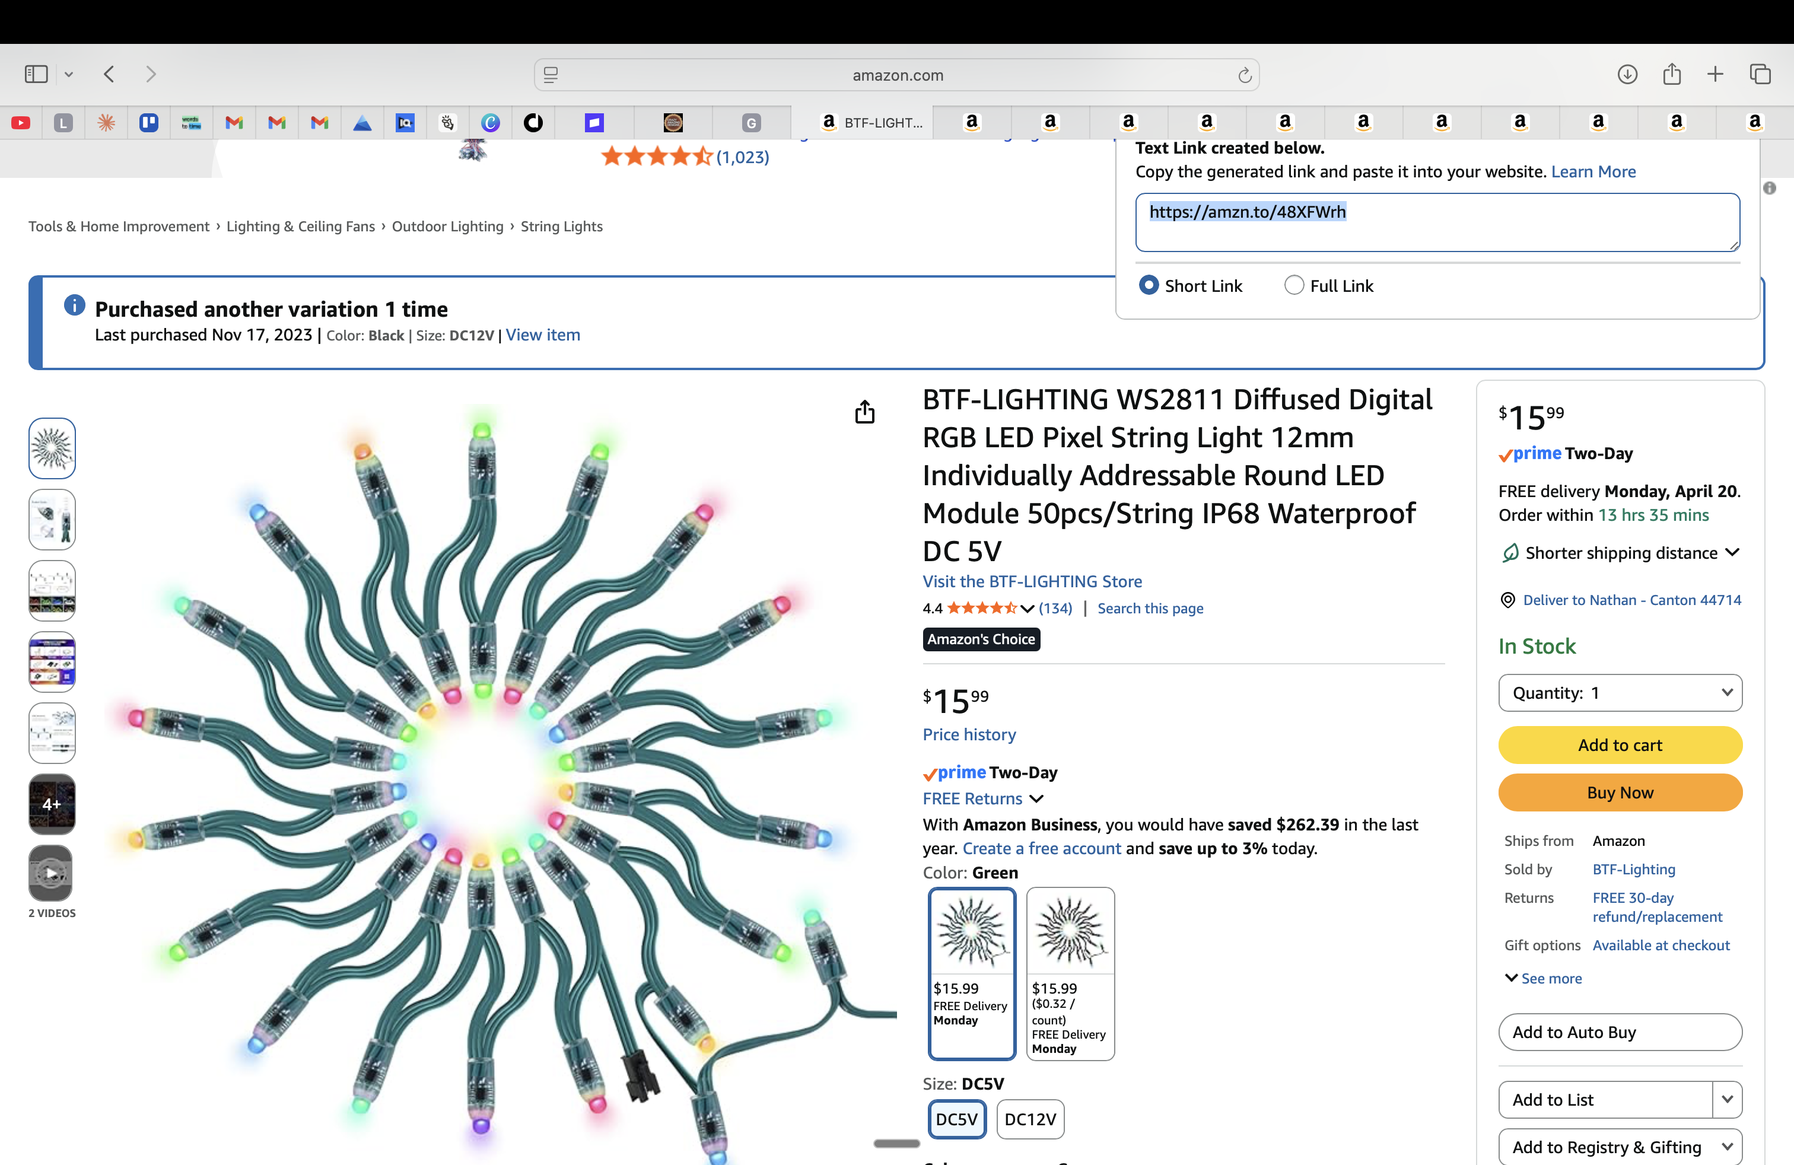This screenshot has width=1794, height=1165.
Task: Click the generated short link text field
Action: [x=1437, y=222]
